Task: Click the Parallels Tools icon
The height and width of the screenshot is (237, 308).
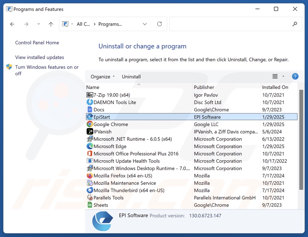Action: (x=90, y=197)
